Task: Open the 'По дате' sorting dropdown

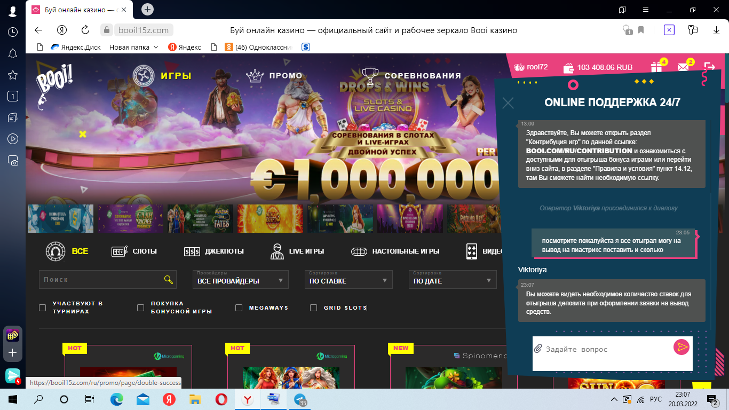Action: coord(452,280)
